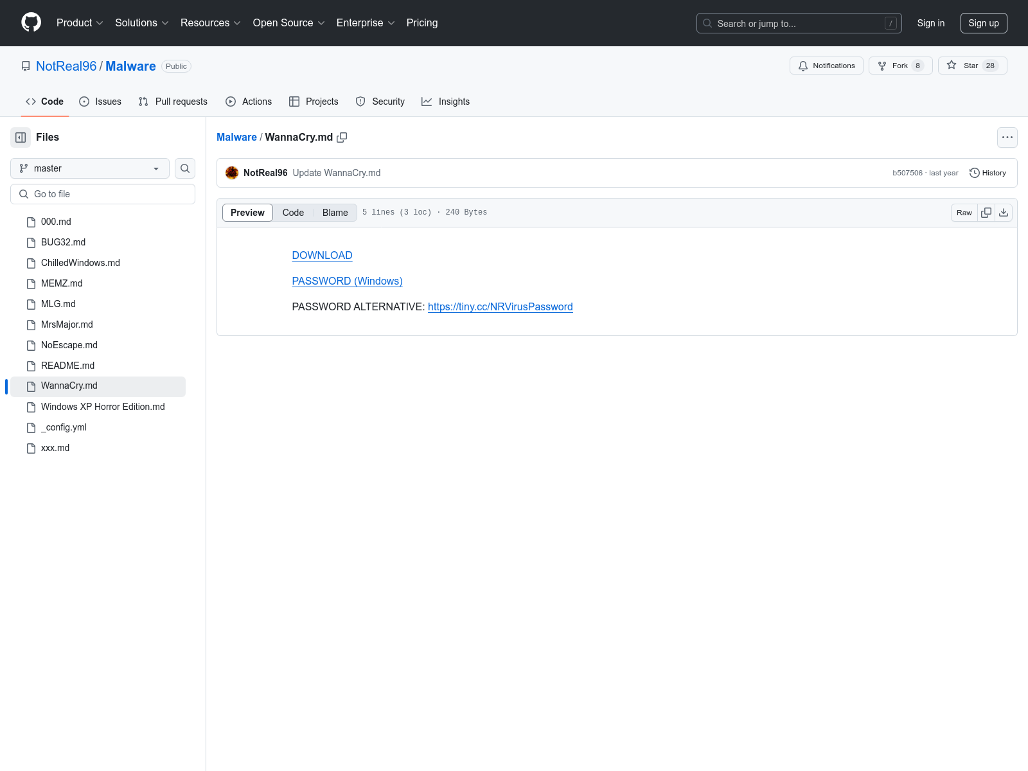Open the file History
Viewport: 1028px width, 771px height.
(x=988, y=173)
